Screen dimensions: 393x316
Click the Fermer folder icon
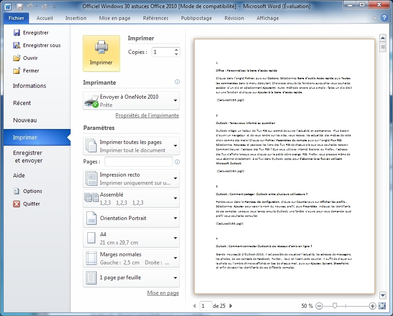tap(17, 71)
